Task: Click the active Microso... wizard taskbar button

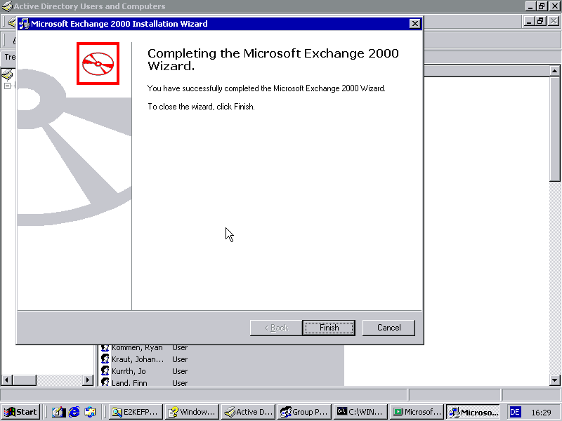Action: tap(473, 412)
